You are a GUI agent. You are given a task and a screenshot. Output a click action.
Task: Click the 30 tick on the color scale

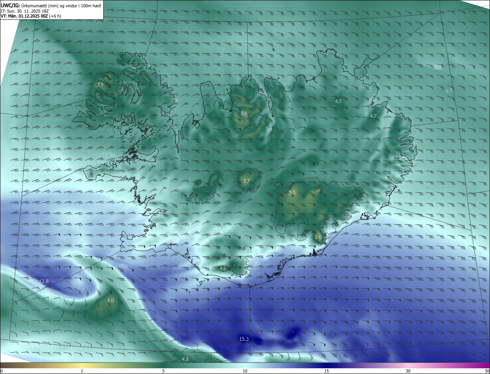click(x=408, y=371)
